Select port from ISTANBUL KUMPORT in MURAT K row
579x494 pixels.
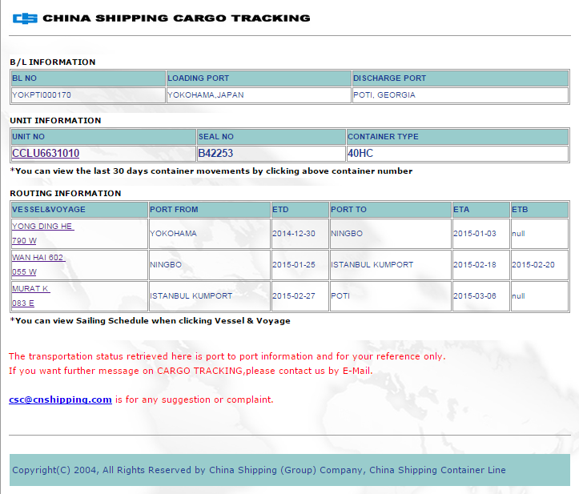[191, 295]
